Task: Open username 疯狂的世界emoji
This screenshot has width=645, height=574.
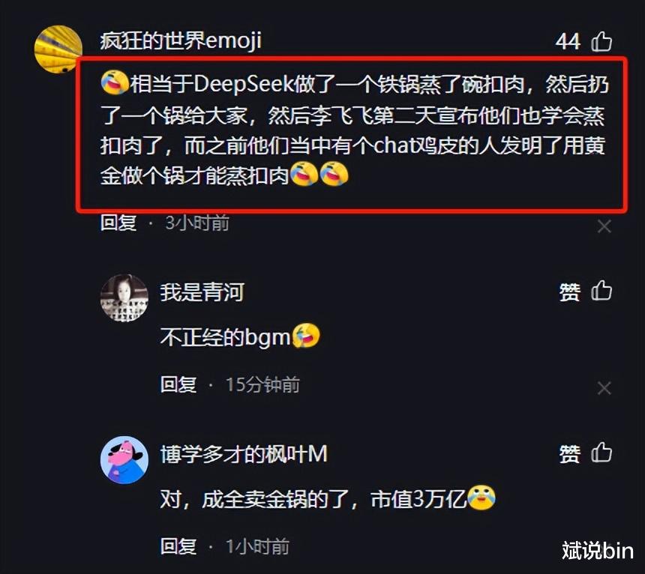Action: (181, 41)
